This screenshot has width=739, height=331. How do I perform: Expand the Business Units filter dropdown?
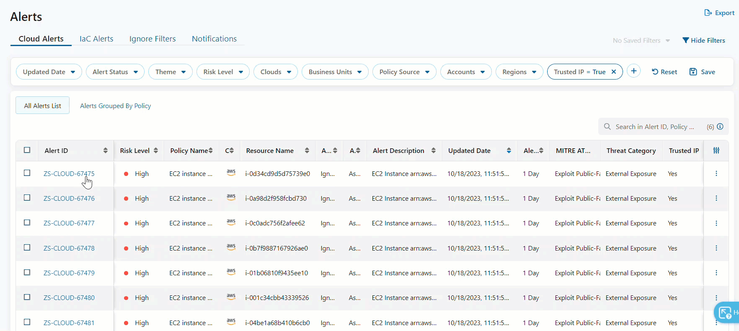click(335, 72)
